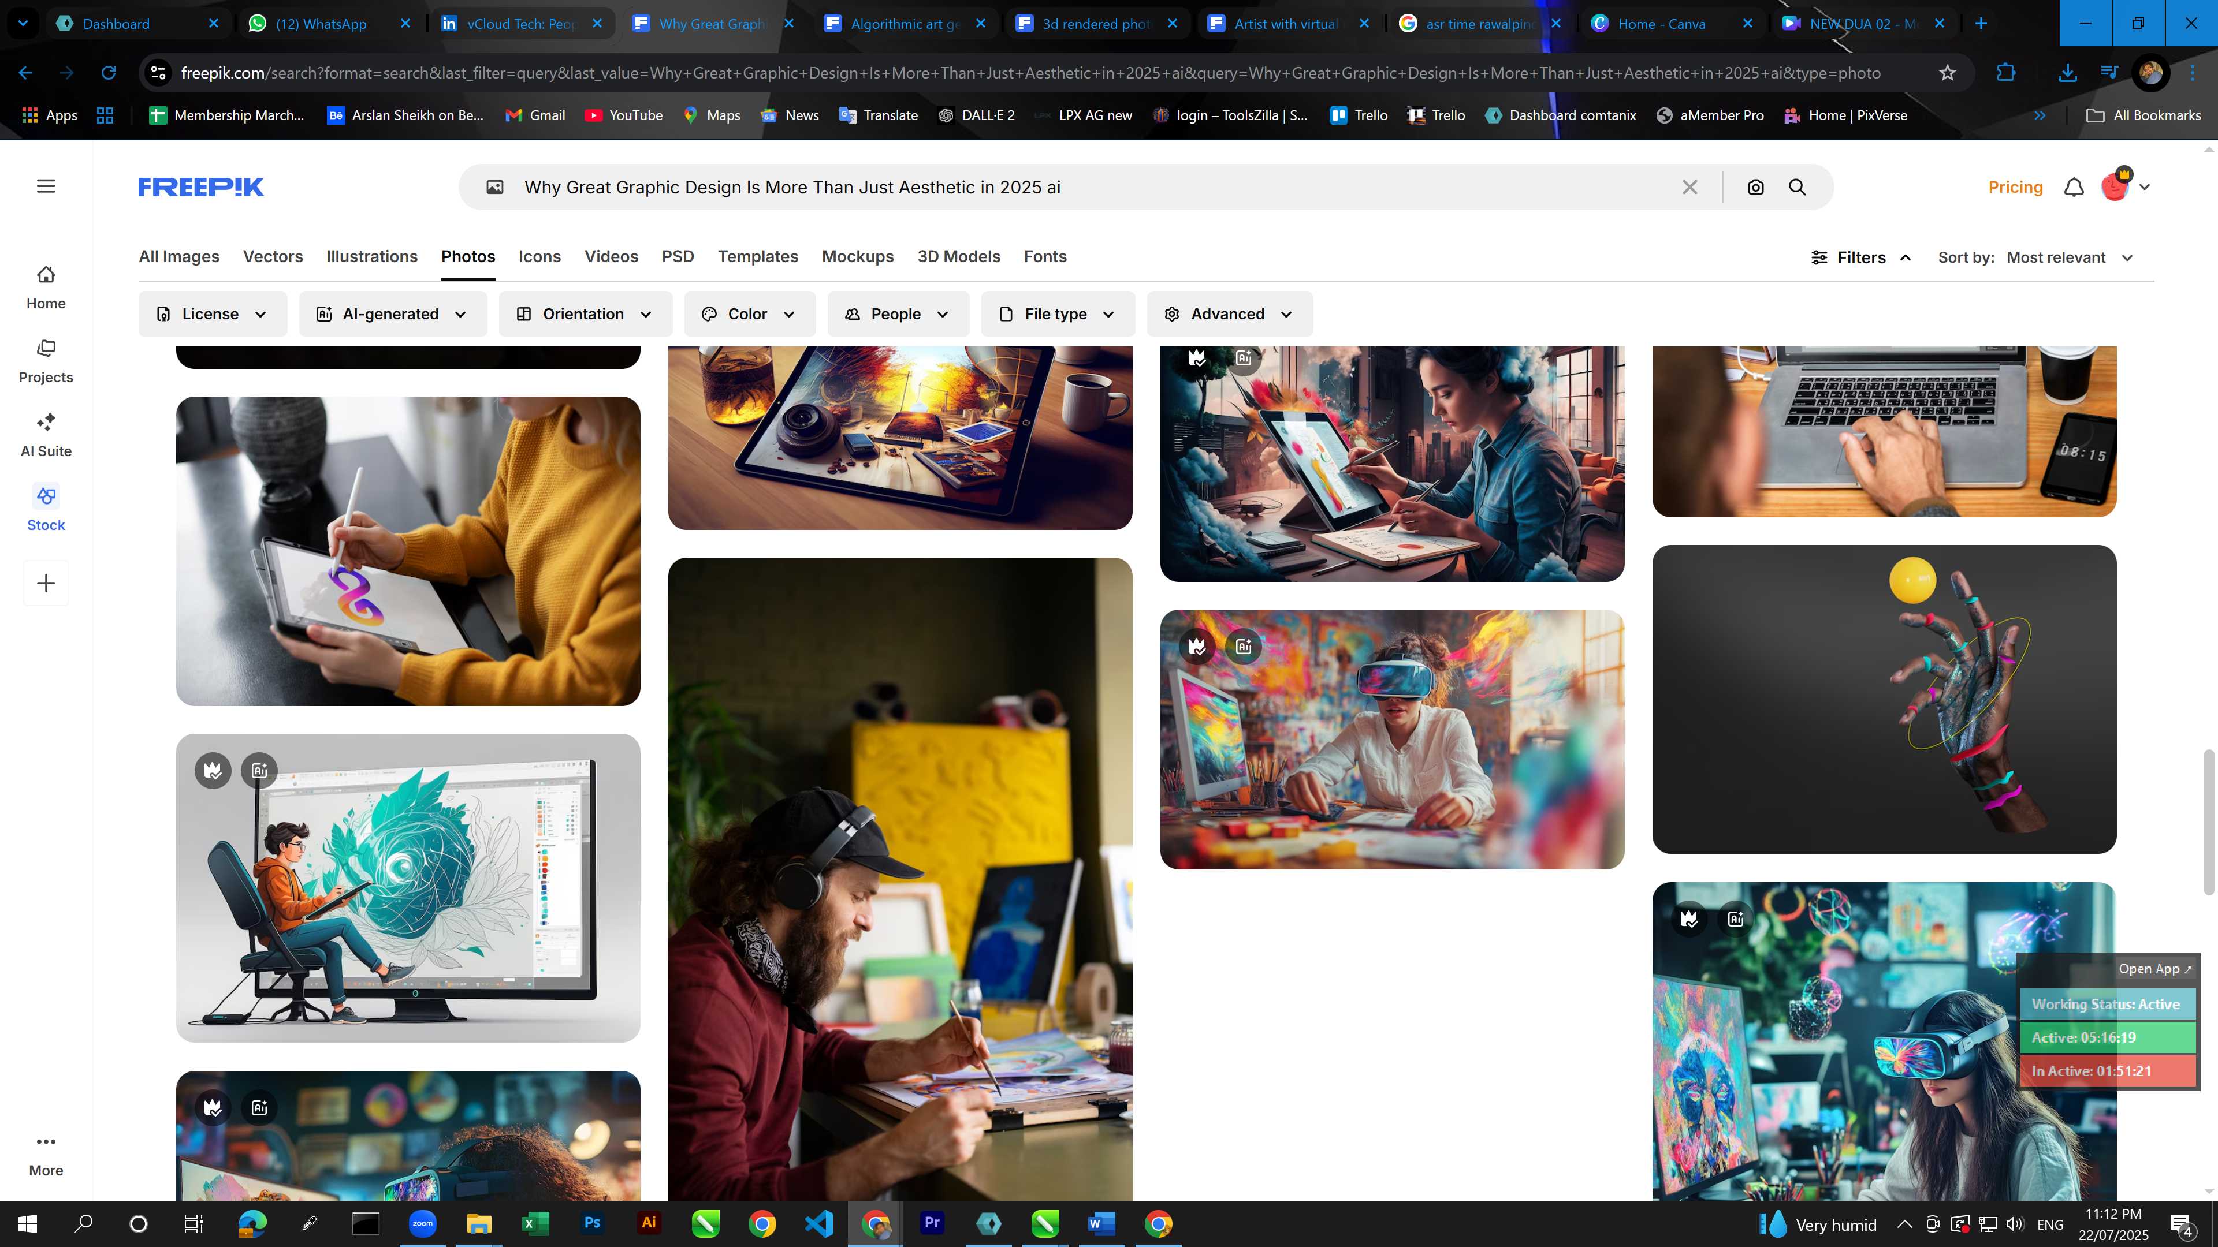The height and width of the screenshot is (1247, 2218).
Task: Open the image type selector in search bar
Action: [x=494, y=186]
